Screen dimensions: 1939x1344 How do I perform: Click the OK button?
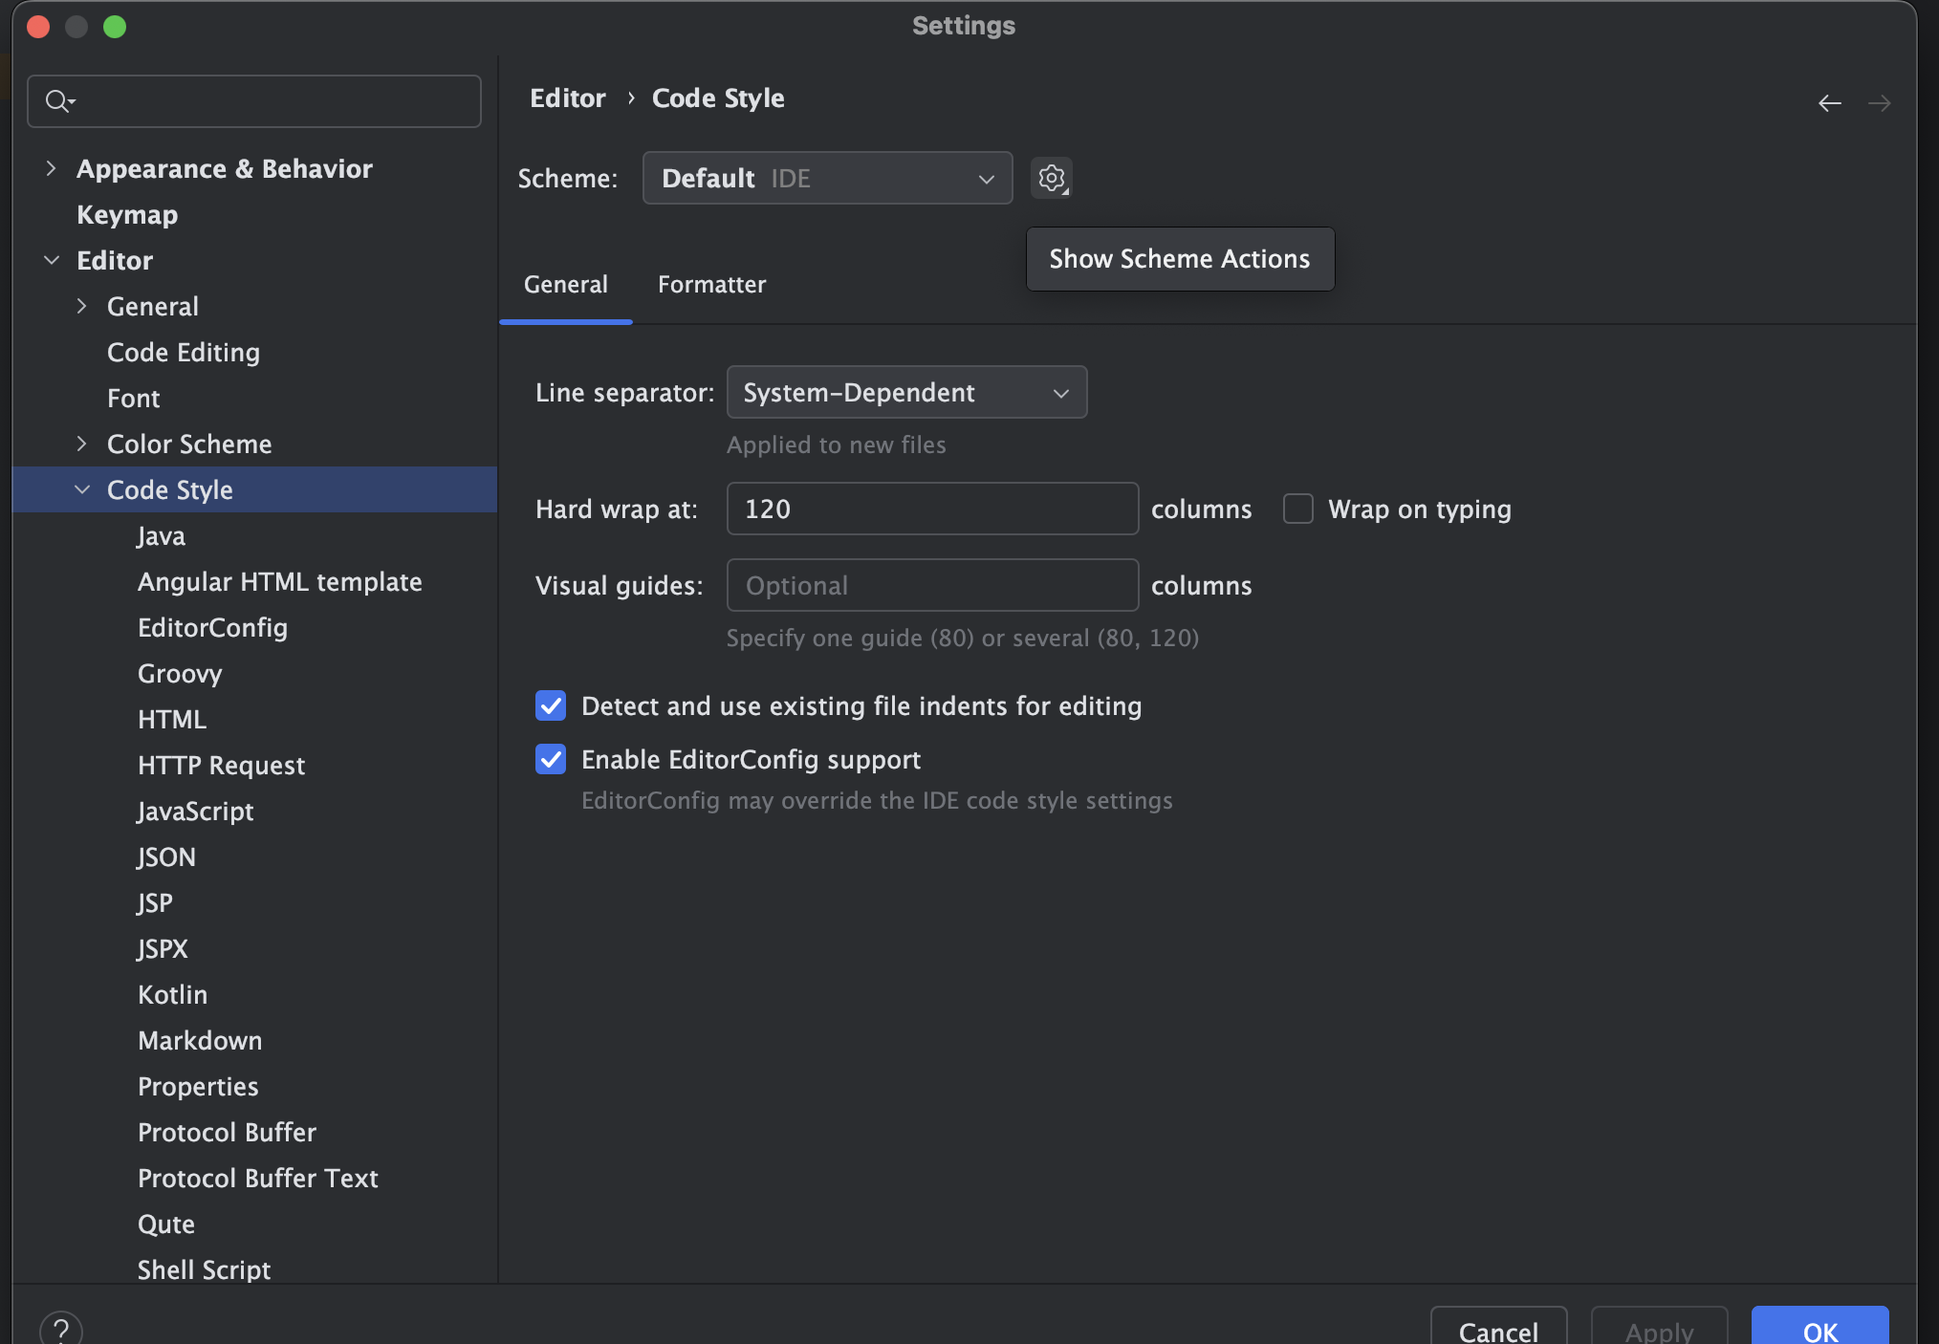(x=1819, y=1329)
